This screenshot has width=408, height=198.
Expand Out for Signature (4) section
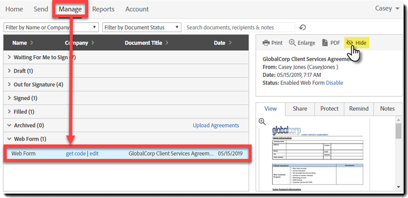126,85
